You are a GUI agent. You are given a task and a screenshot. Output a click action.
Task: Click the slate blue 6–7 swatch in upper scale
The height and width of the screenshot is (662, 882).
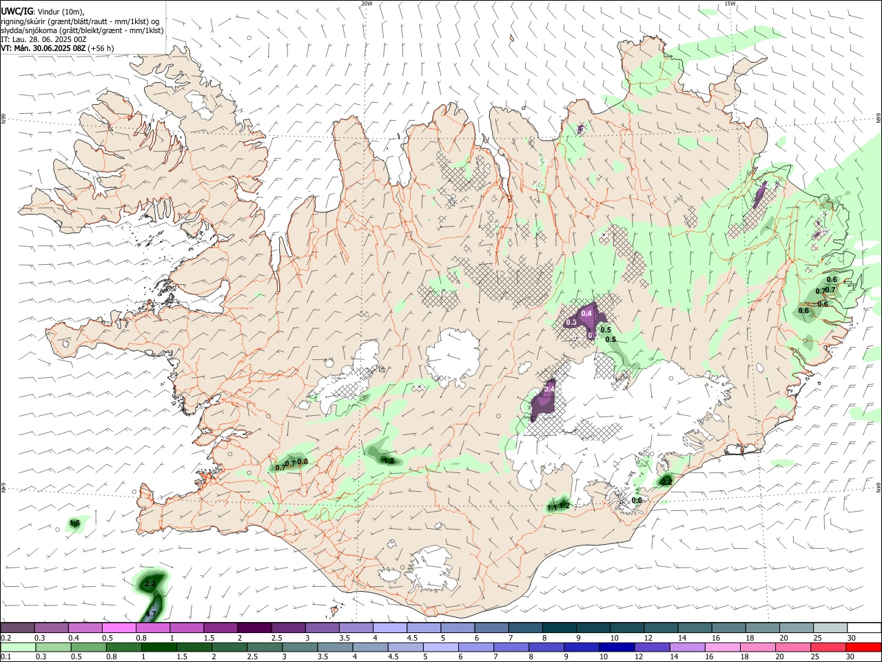492,628
